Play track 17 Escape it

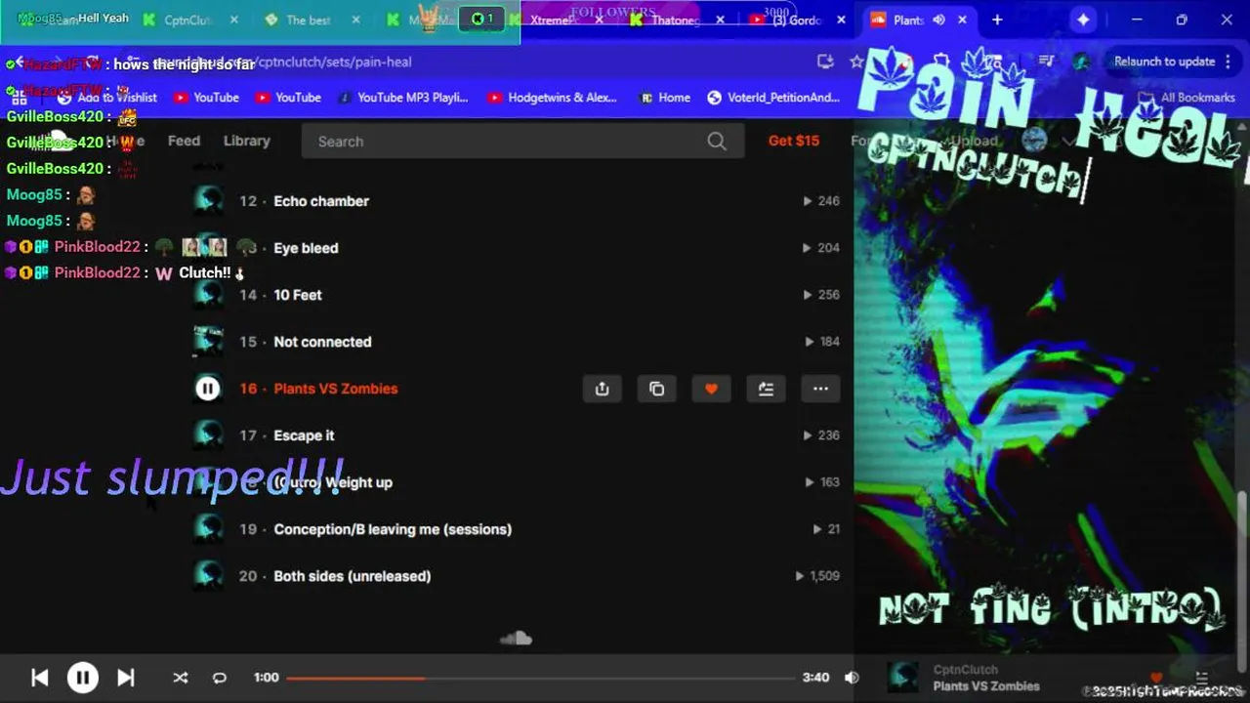point(304,435)
